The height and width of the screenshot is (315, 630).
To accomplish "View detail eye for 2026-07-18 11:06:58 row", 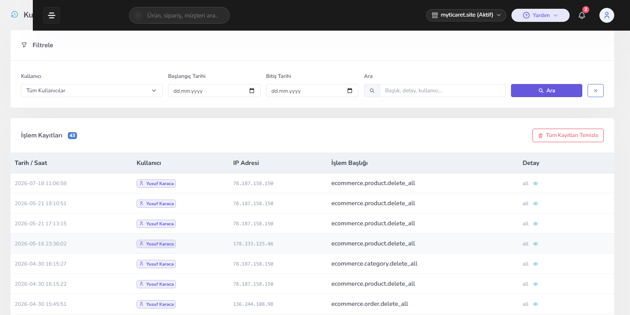I will [535, 183].
